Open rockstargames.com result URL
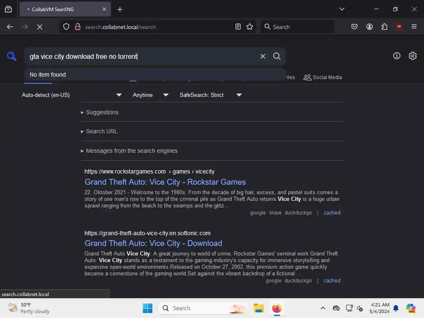 [x=149, y=171]
